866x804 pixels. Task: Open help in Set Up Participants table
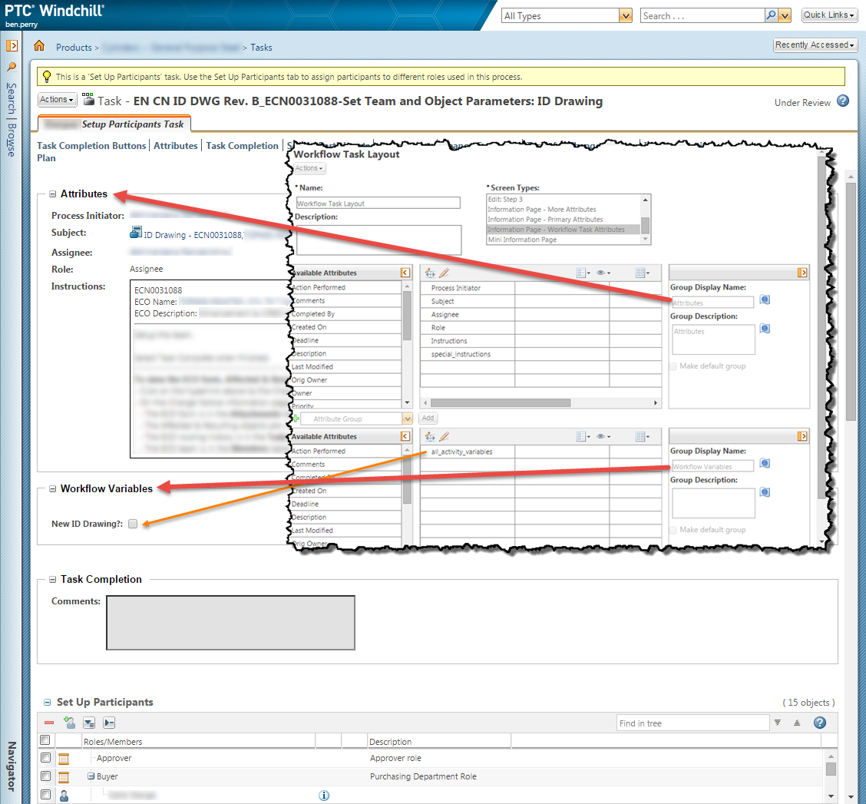(820, 723)
